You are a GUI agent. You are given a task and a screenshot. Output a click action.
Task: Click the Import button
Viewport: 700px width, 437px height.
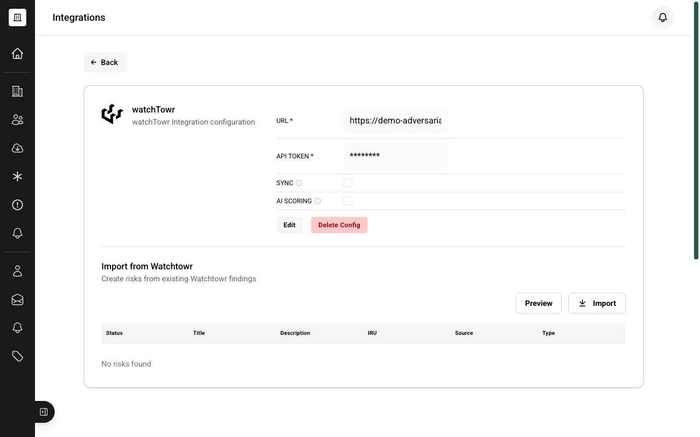pos(597,303)
